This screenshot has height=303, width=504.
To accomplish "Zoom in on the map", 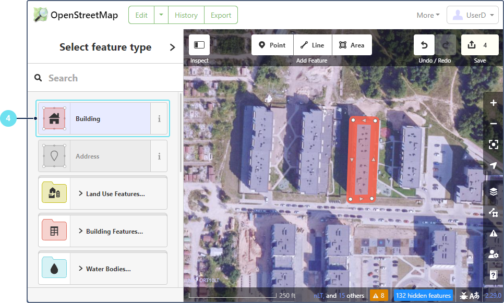I will pos(494,103).
